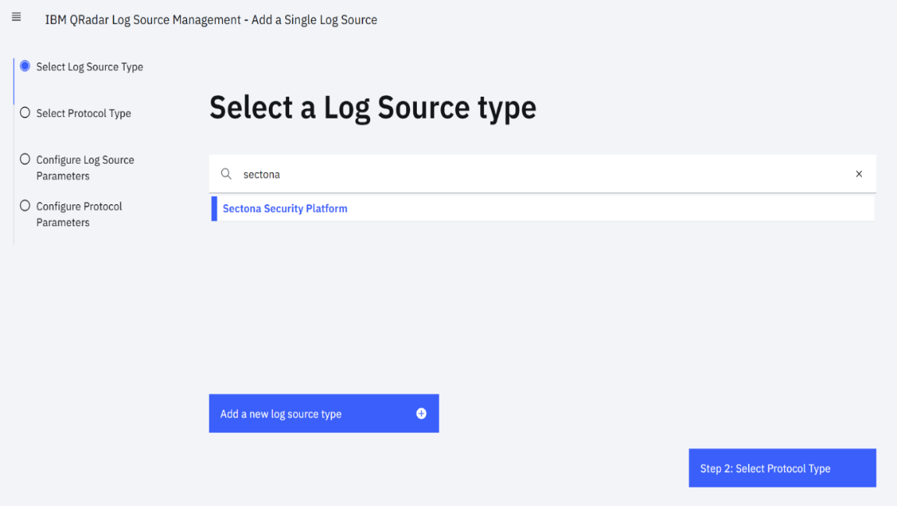Image resolution: width=897 pixels, height=506 pixels.
Task: Select the Select Protocol Type step radio
Action: pyautogui.click(x=24, y=113)
